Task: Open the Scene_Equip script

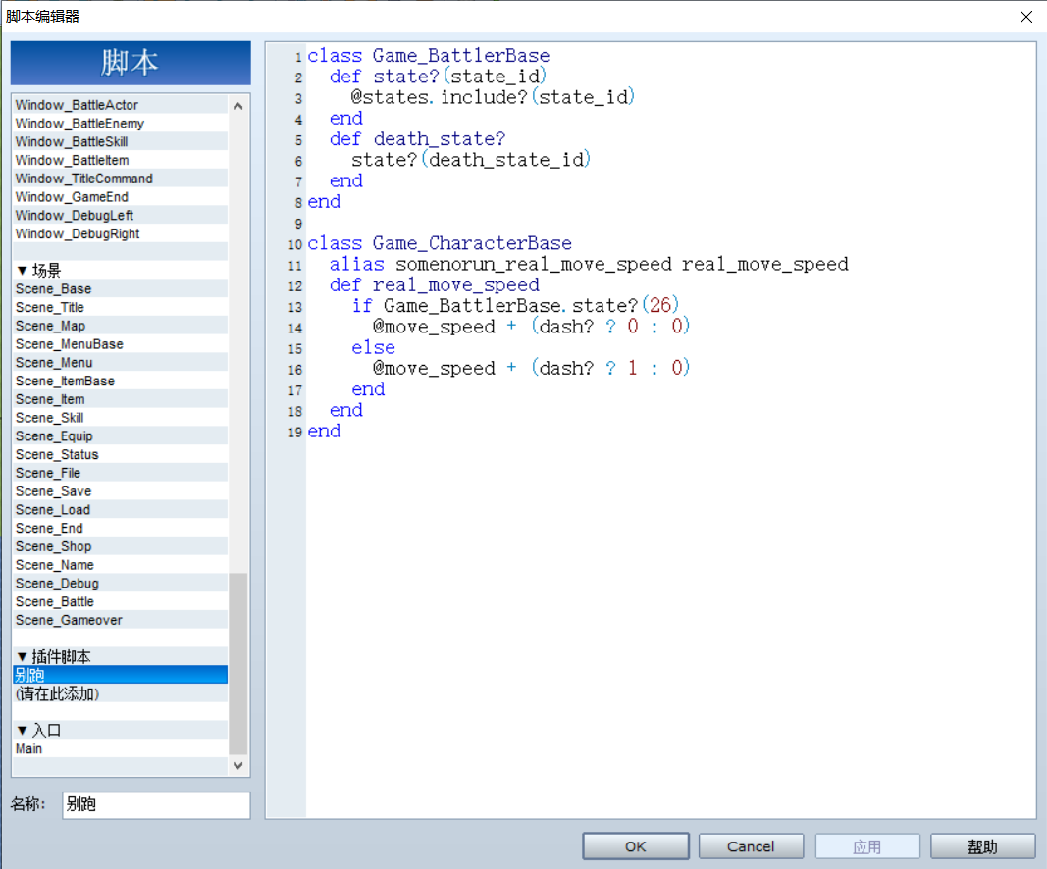Action: (120, 435)
